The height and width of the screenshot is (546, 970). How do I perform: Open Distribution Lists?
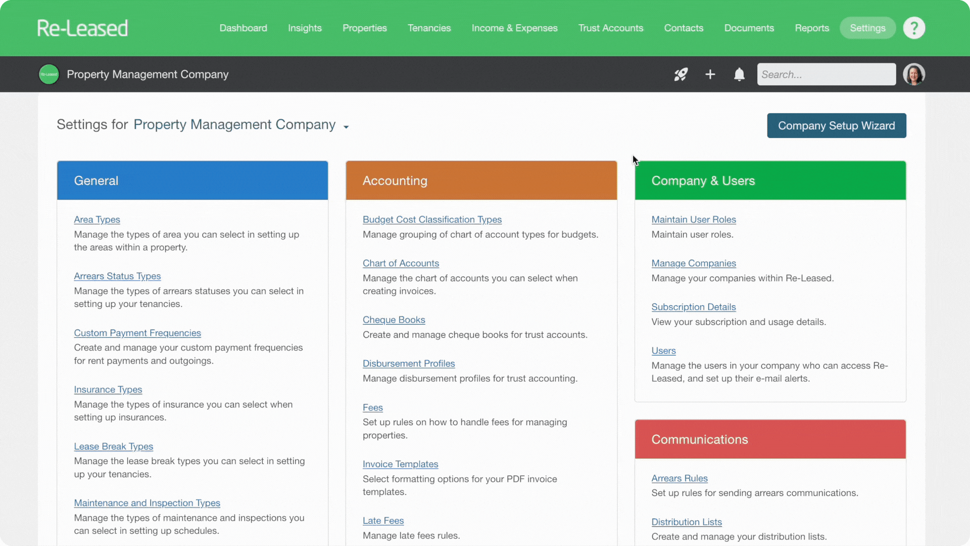[x=687, y=522]
